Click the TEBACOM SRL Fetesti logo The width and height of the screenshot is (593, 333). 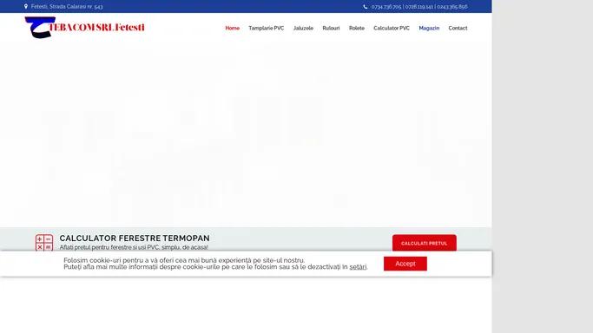(x=85, y=27)
